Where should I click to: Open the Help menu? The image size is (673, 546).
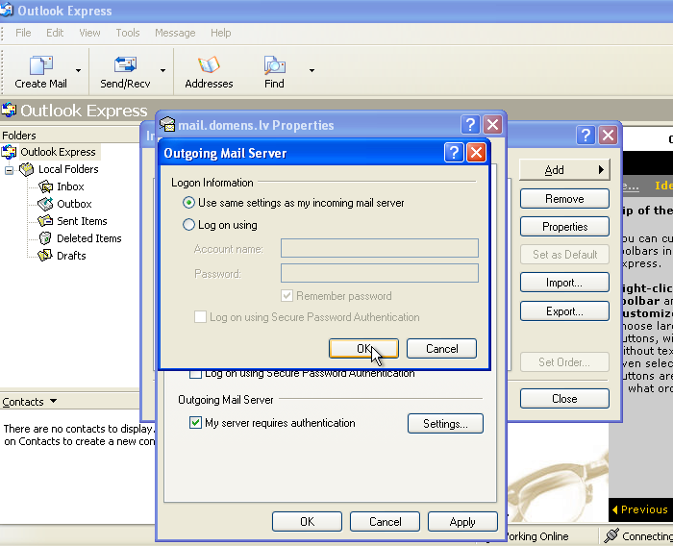220,33
